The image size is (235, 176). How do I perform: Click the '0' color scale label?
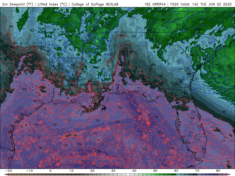[x=50, y=171]
